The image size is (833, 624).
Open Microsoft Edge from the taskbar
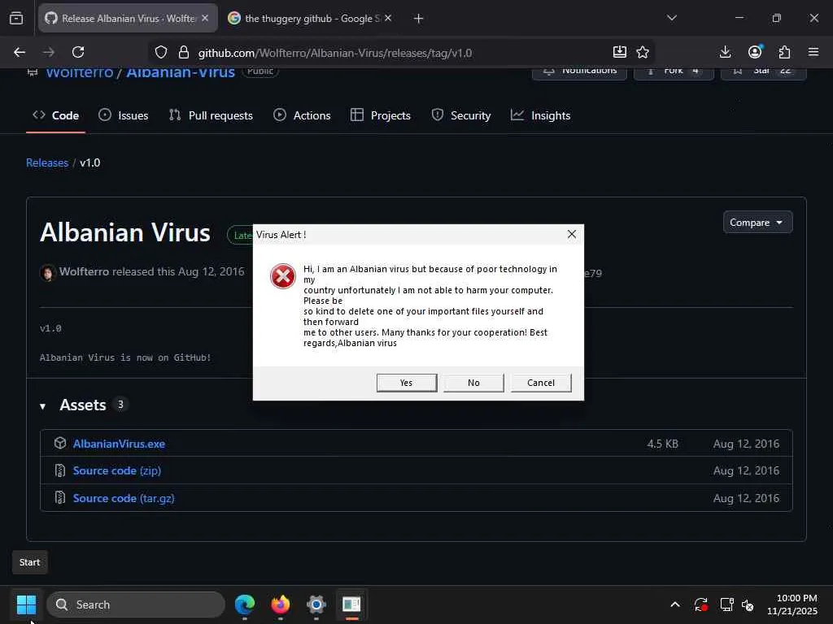point(245,604)
